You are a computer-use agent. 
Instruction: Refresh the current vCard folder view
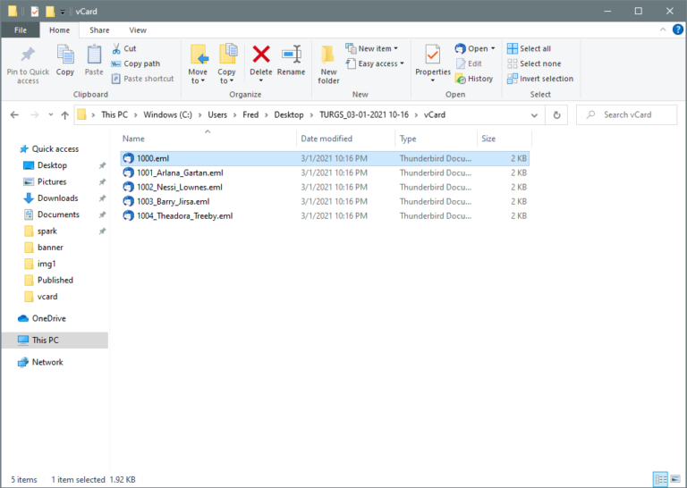point(557,114)
